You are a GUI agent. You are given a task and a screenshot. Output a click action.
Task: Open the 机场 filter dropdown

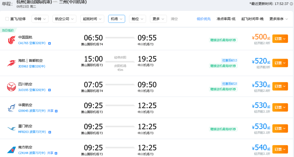tap(117, 19)
